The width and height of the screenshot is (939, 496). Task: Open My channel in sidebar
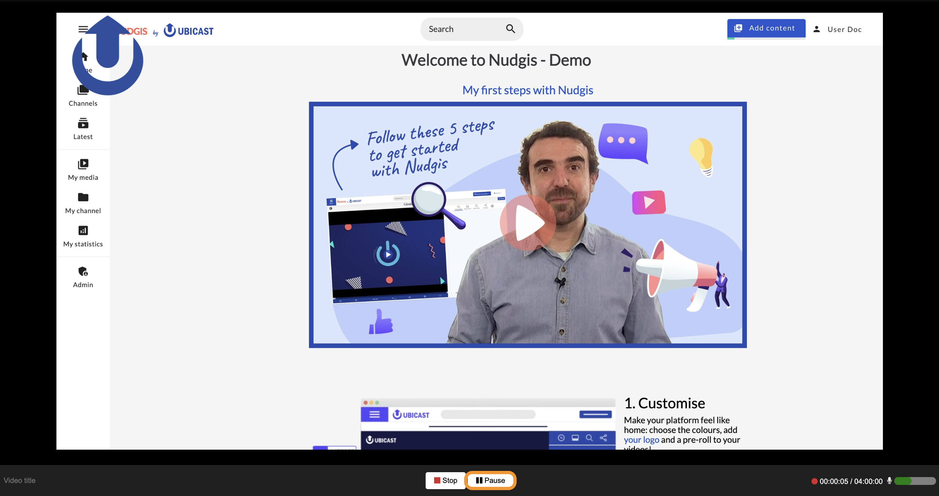(x=83, y=203)
